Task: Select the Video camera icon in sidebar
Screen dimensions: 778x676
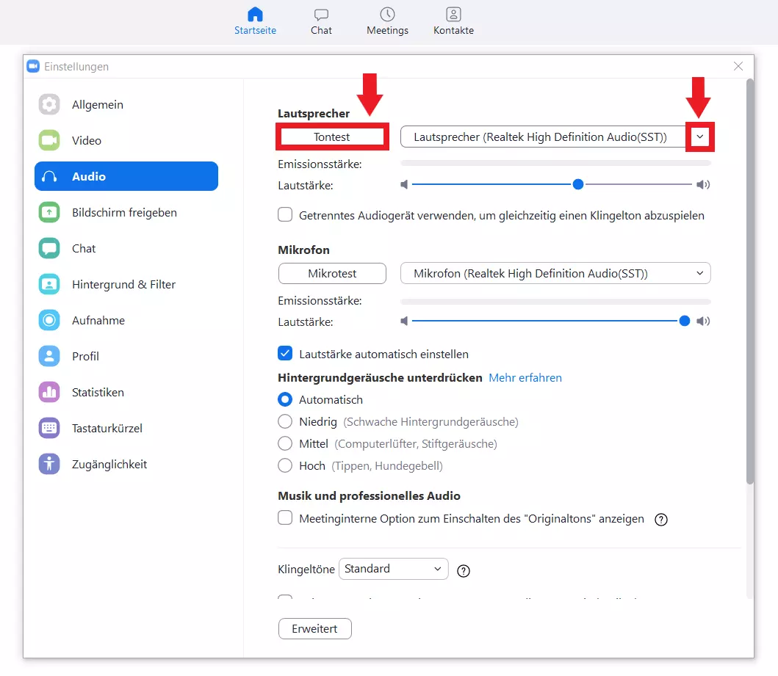Action: (x=49, y=140)
